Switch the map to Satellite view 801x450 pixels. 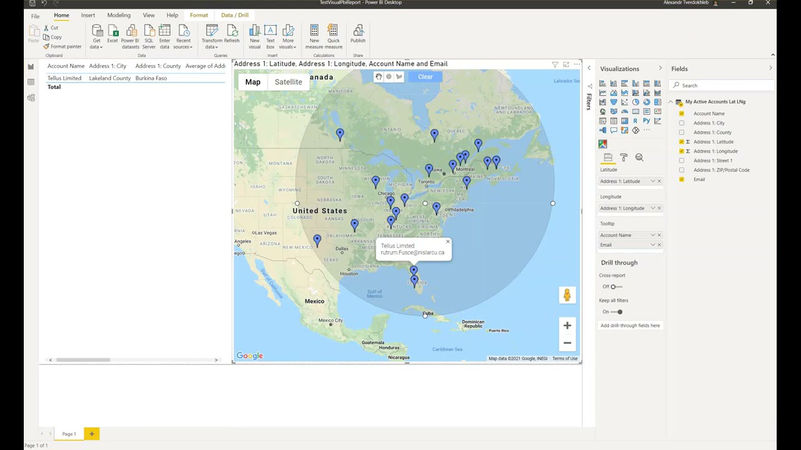pyautogui.click(x=288, y=82)
